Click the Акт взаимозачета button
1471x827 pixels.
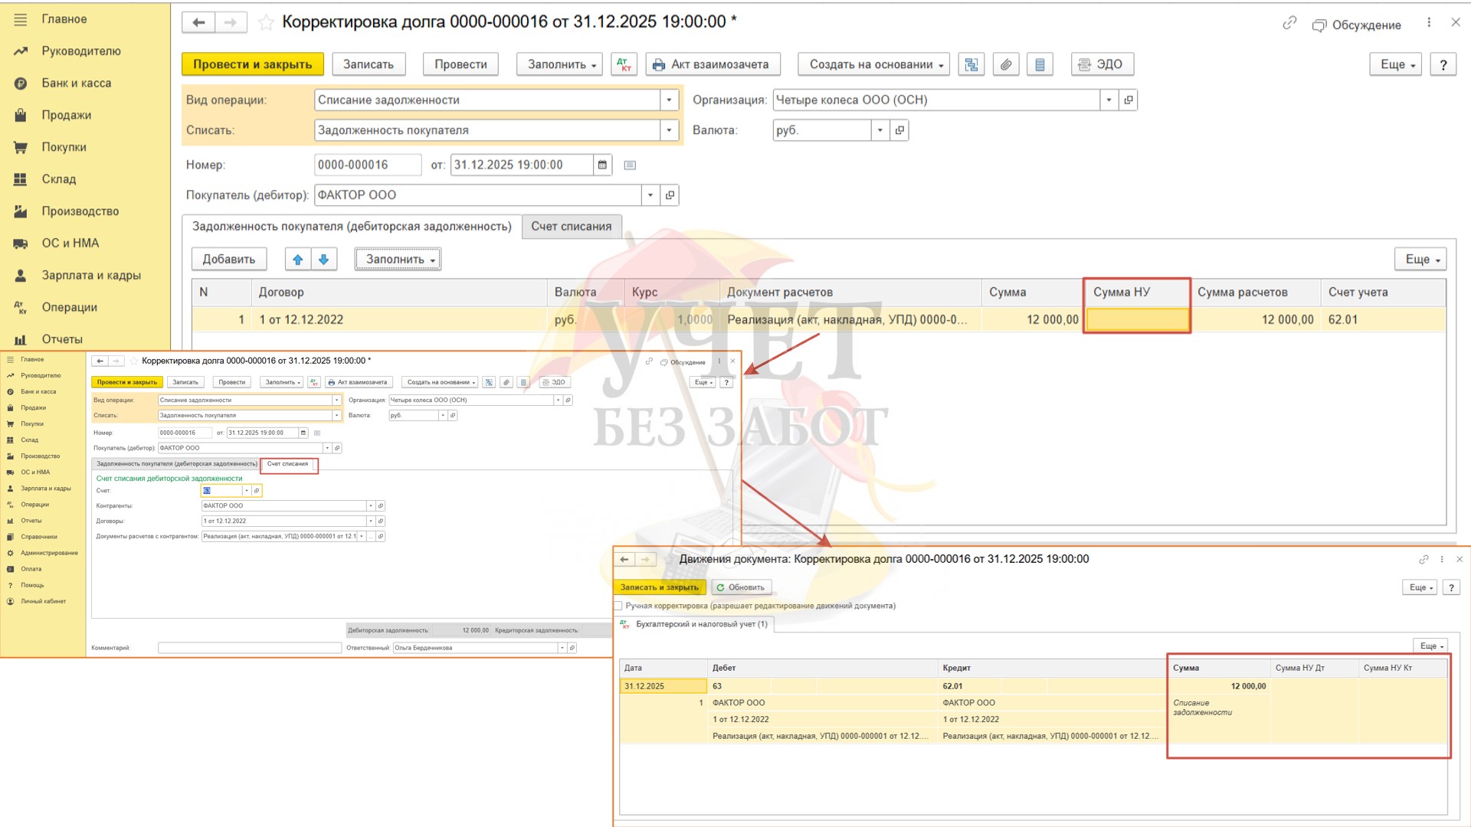(713, 64)
